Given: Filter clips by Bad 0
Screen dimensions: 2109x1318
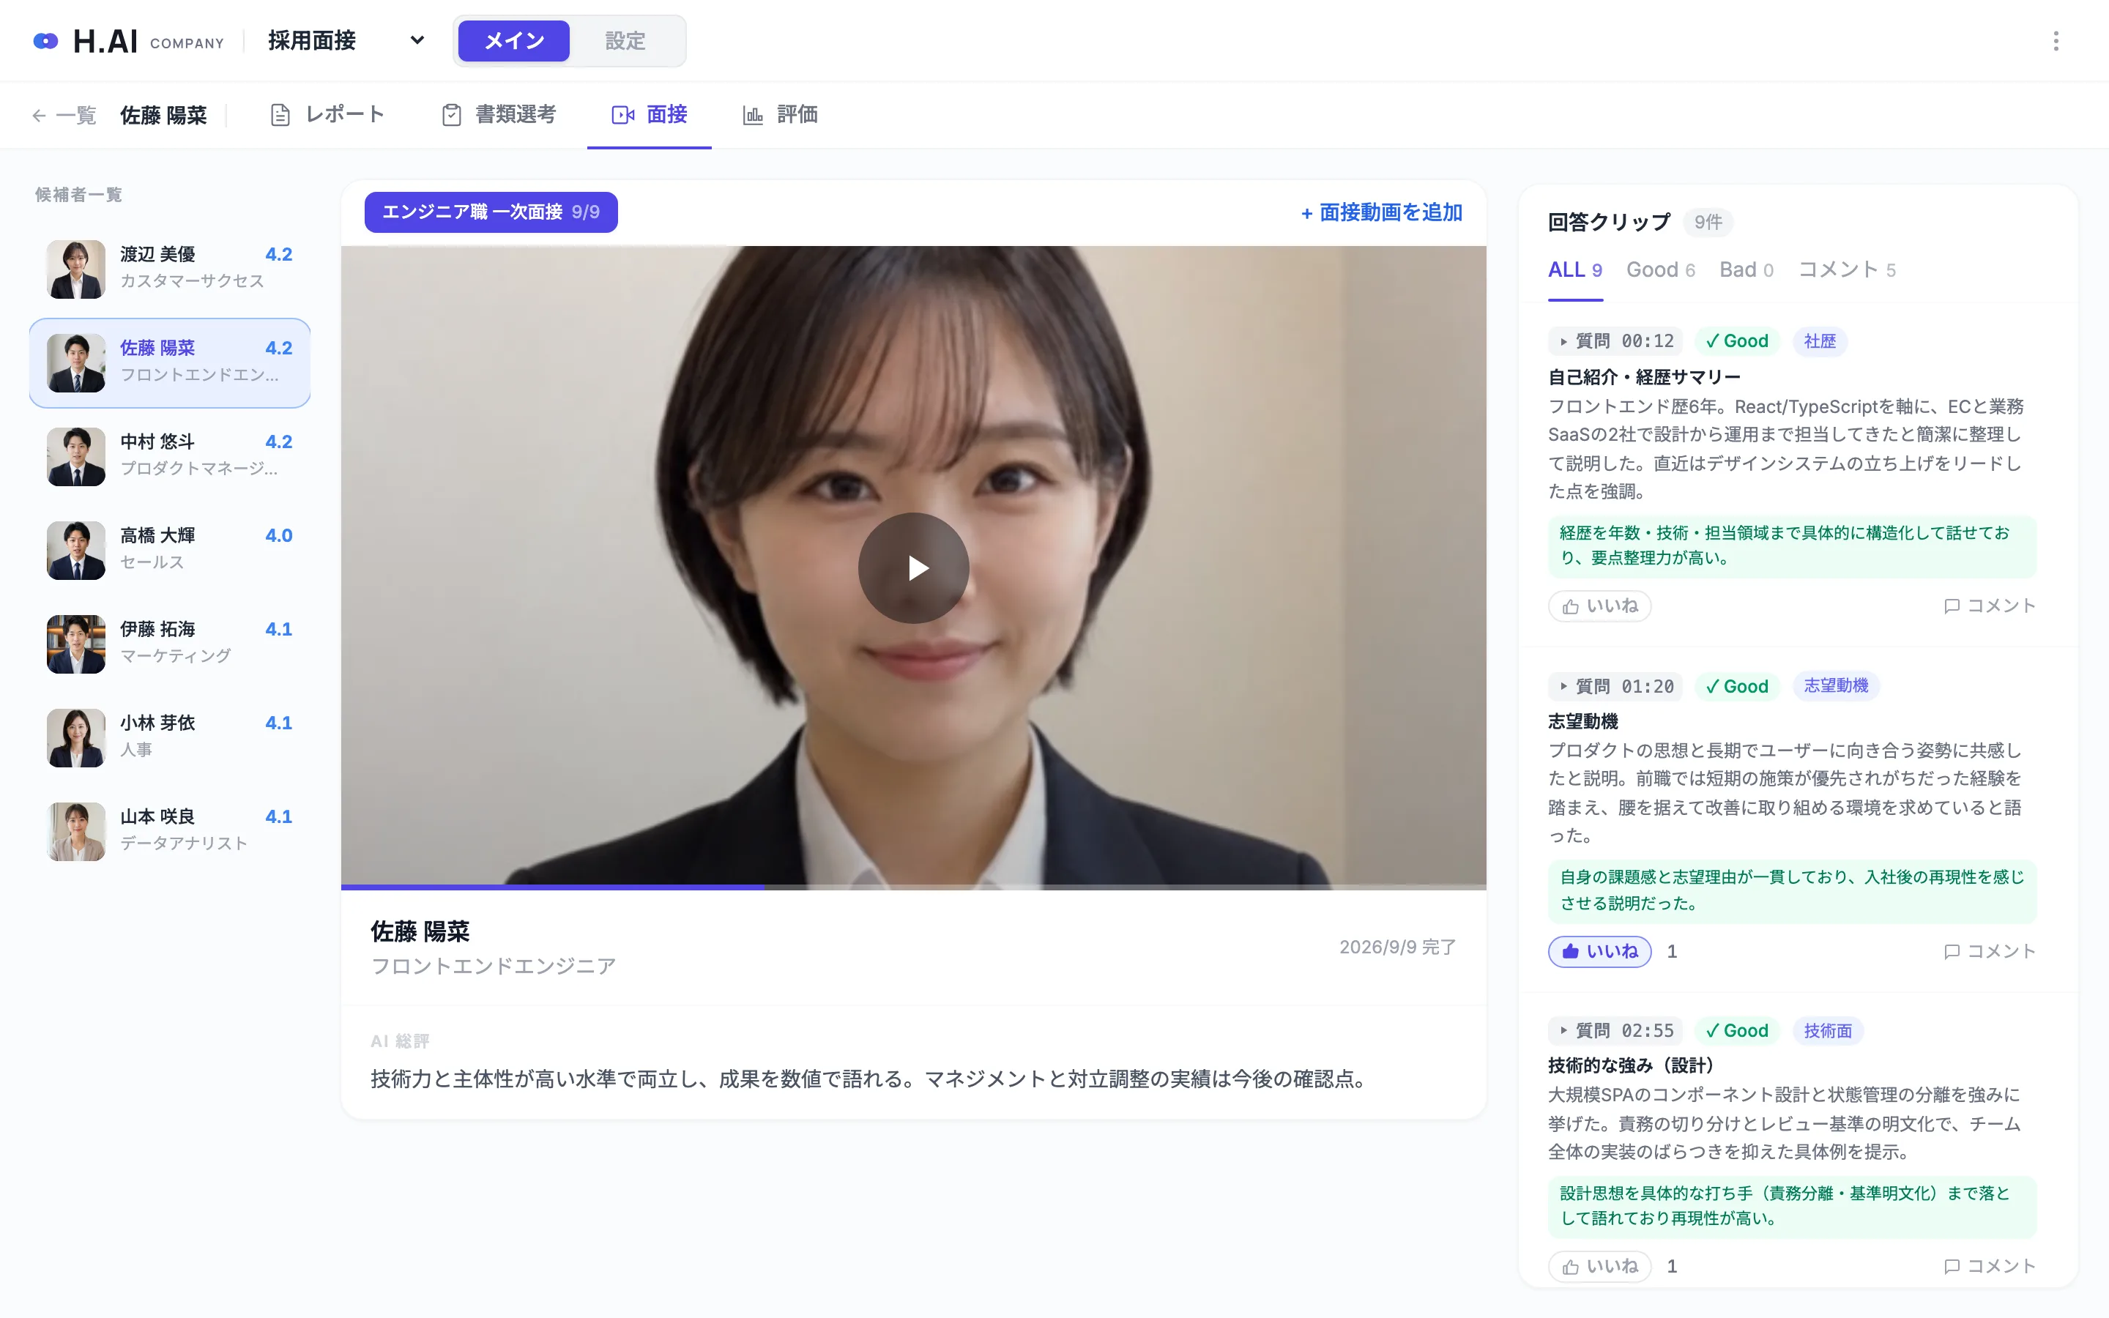Looking at the screenshot, I should (1746, 270).
